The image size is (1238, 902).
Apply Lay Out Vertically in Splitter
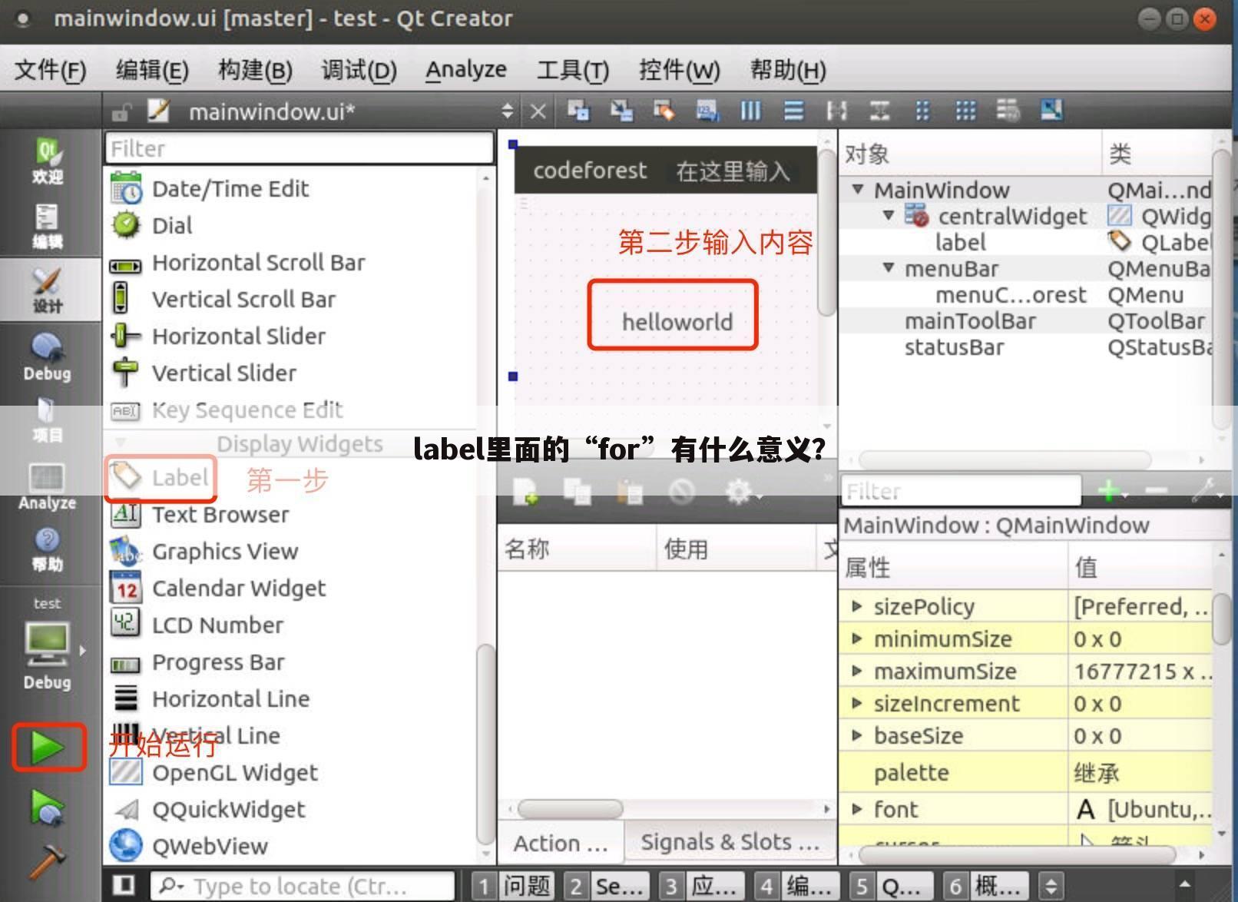879,111
